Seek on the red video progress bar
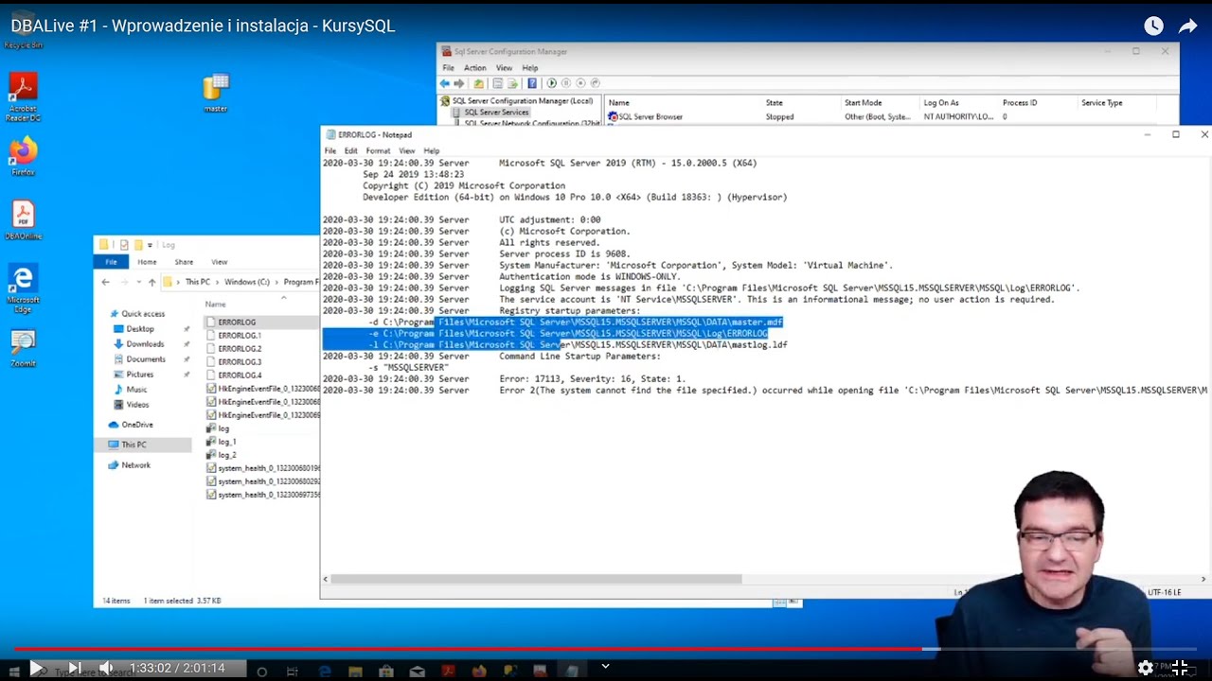 point(606,649)
